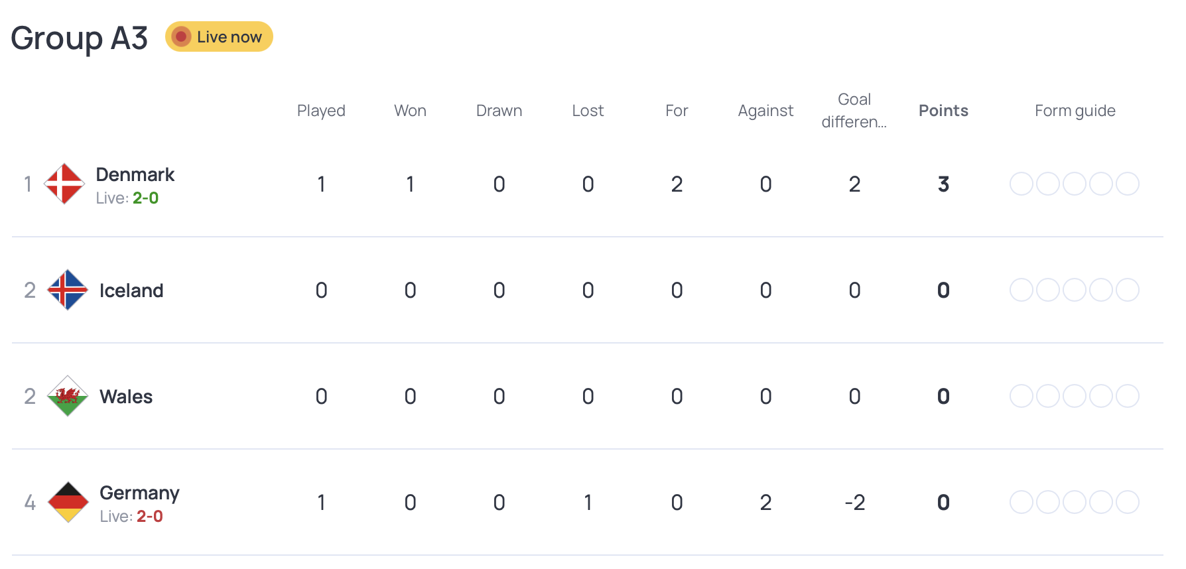
Task: Click the Form guide column header
Action: tap(1075, 111)
